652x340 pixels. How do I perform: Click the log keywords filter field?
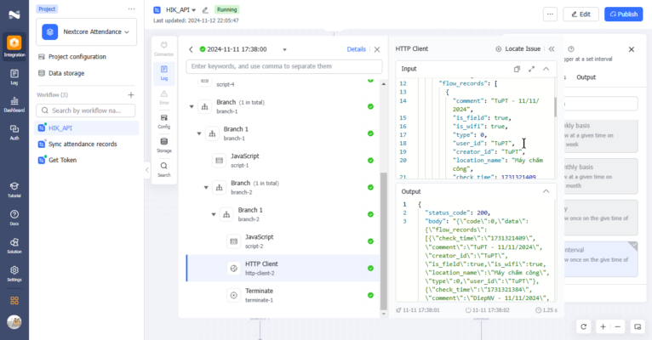pyautogui.click(x=281, y=65)
